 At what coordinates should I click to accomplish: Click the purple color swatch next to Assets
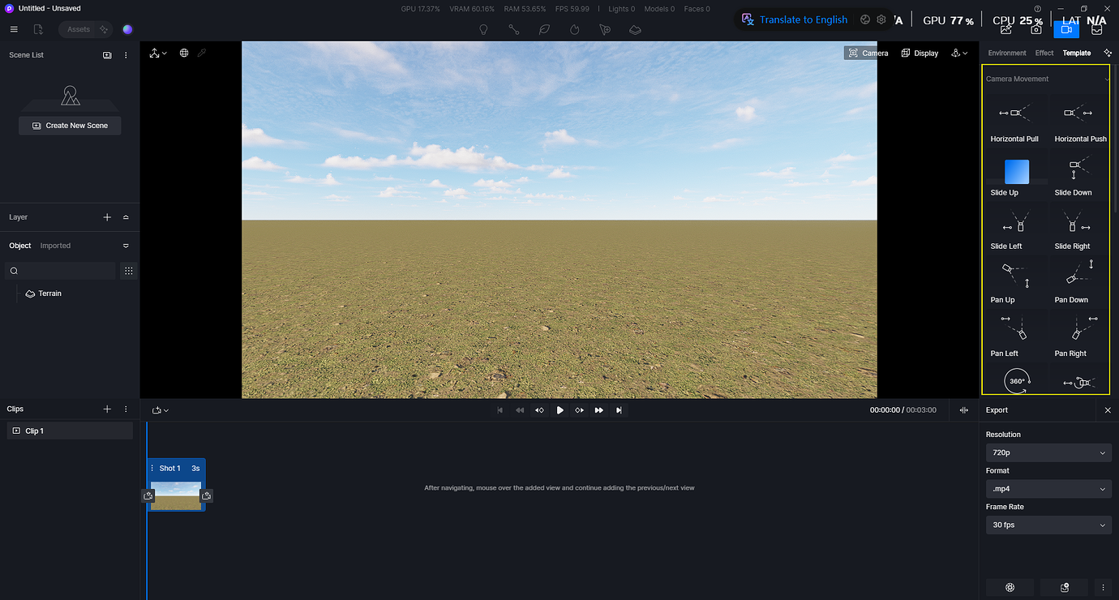127,28
